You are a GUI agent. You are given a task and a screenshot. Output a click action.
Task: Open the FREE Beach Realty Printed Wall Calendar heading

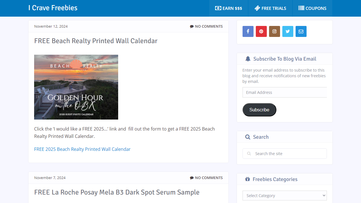[96, 41]
